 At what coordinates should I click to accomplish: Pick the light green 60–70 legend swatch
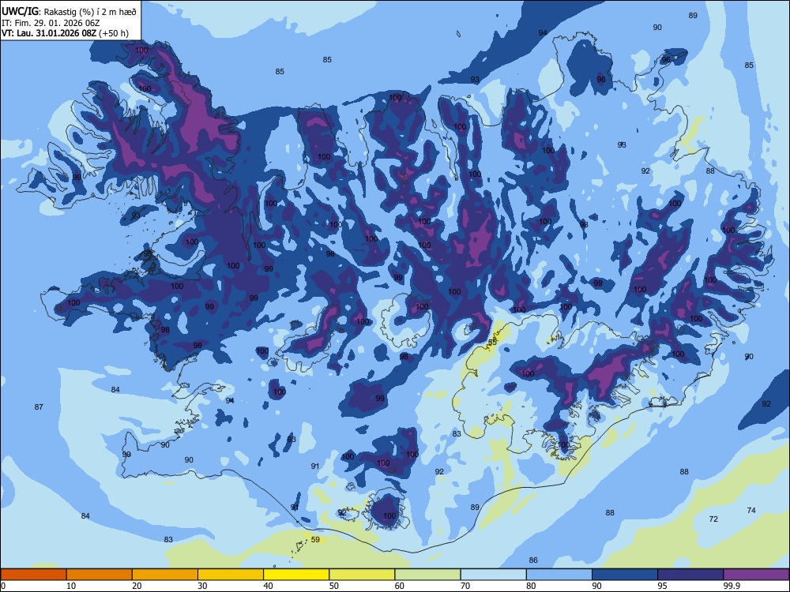(427, 575)
